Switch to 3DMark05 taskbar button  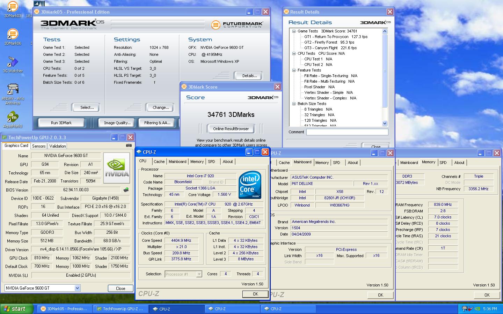coord(65,309)
